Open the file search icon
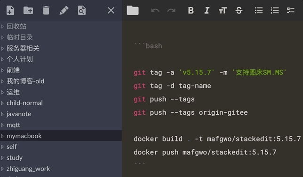This screenshot has height=177, width=303. coord(82,10)
